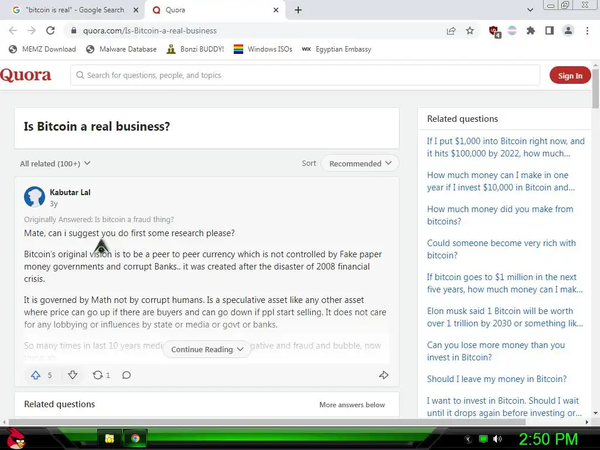This screenshot has width=600, height=450.
Task: Click the address bar URL
Action: click(149, 30)
